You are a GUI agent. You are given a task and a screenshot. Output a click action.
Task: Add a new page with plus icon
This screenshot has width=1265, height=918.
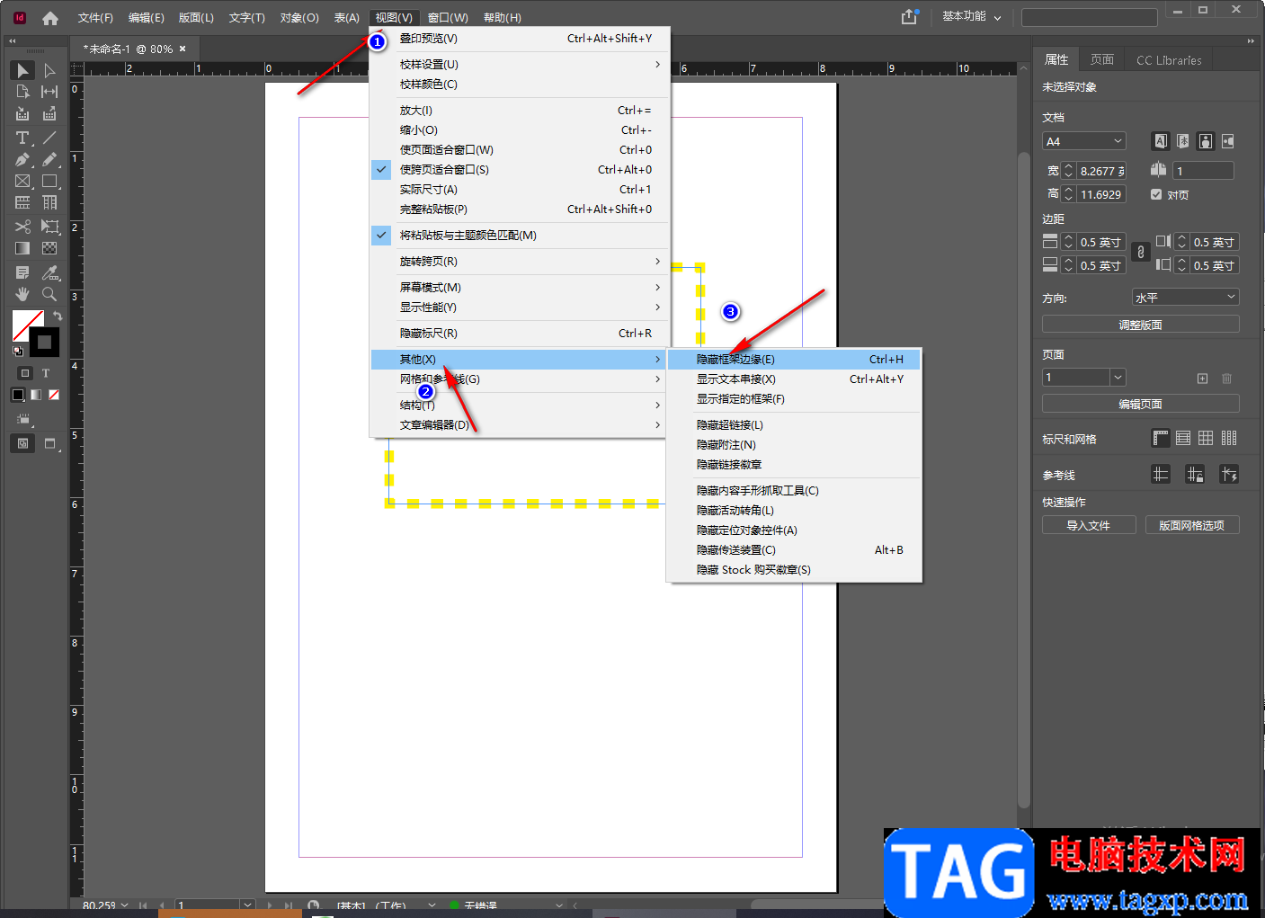[1202, 379]
